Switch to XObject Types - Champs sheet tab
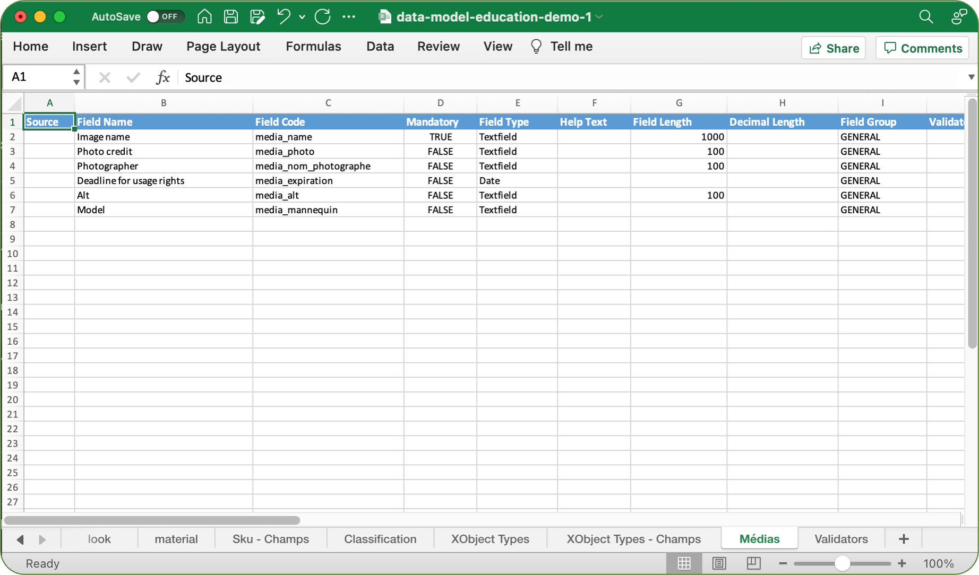 (633, 539)
